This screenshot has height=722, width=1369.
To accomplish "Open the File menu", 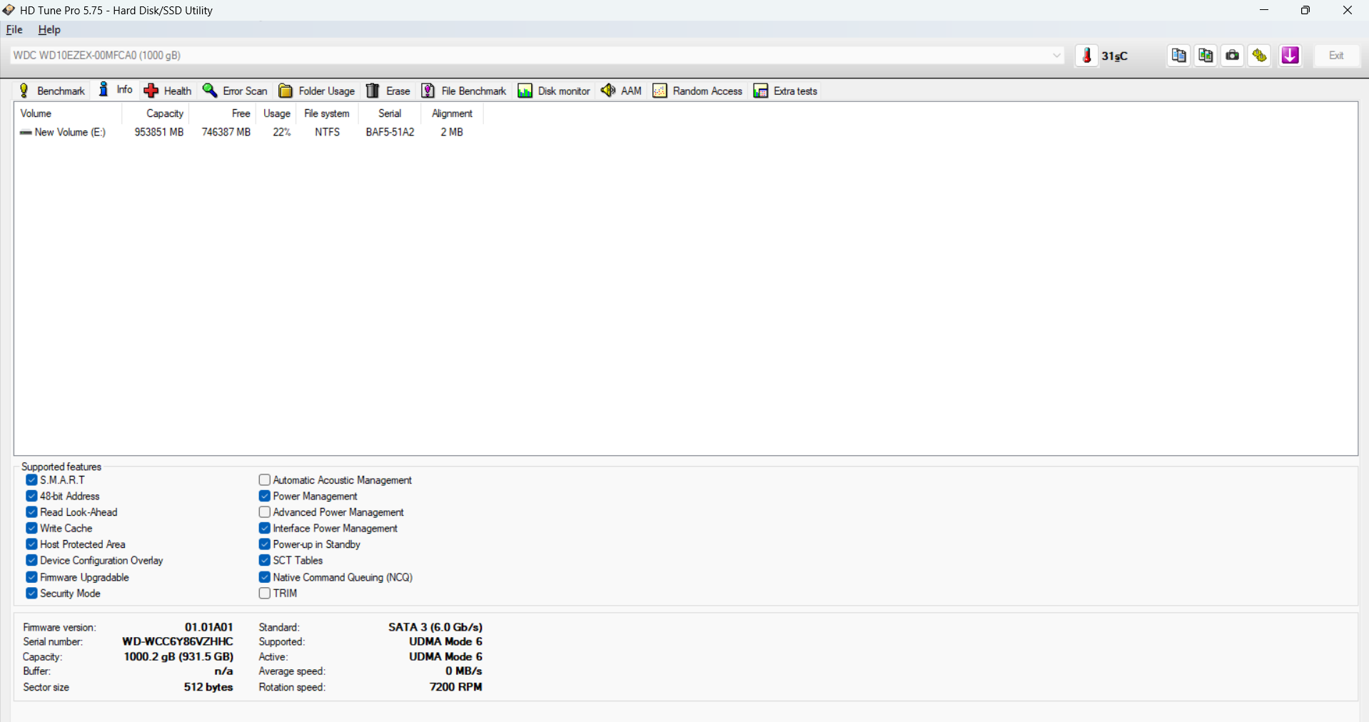I will (x=14, y=30).
